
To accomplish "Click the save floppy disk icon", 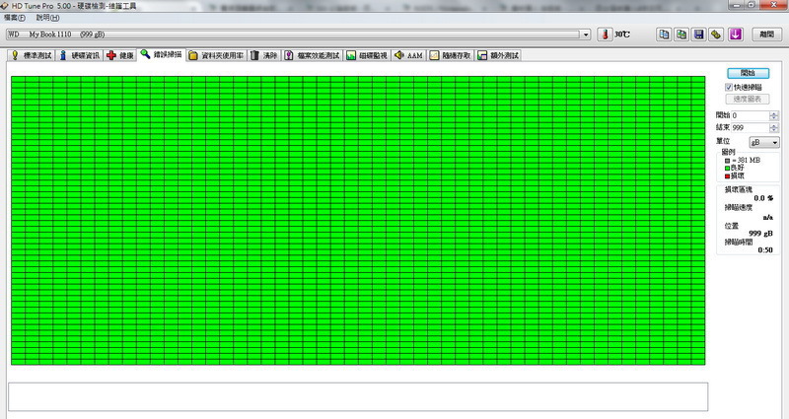I will (x=698, y=35).
